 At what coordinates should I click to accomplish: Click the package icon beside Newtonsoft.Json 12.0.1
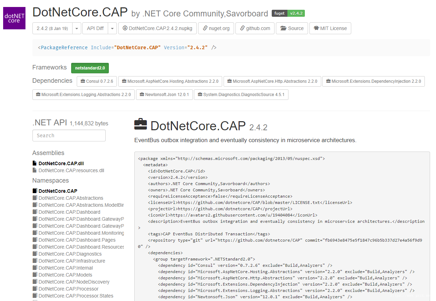(x=142, y=95)
